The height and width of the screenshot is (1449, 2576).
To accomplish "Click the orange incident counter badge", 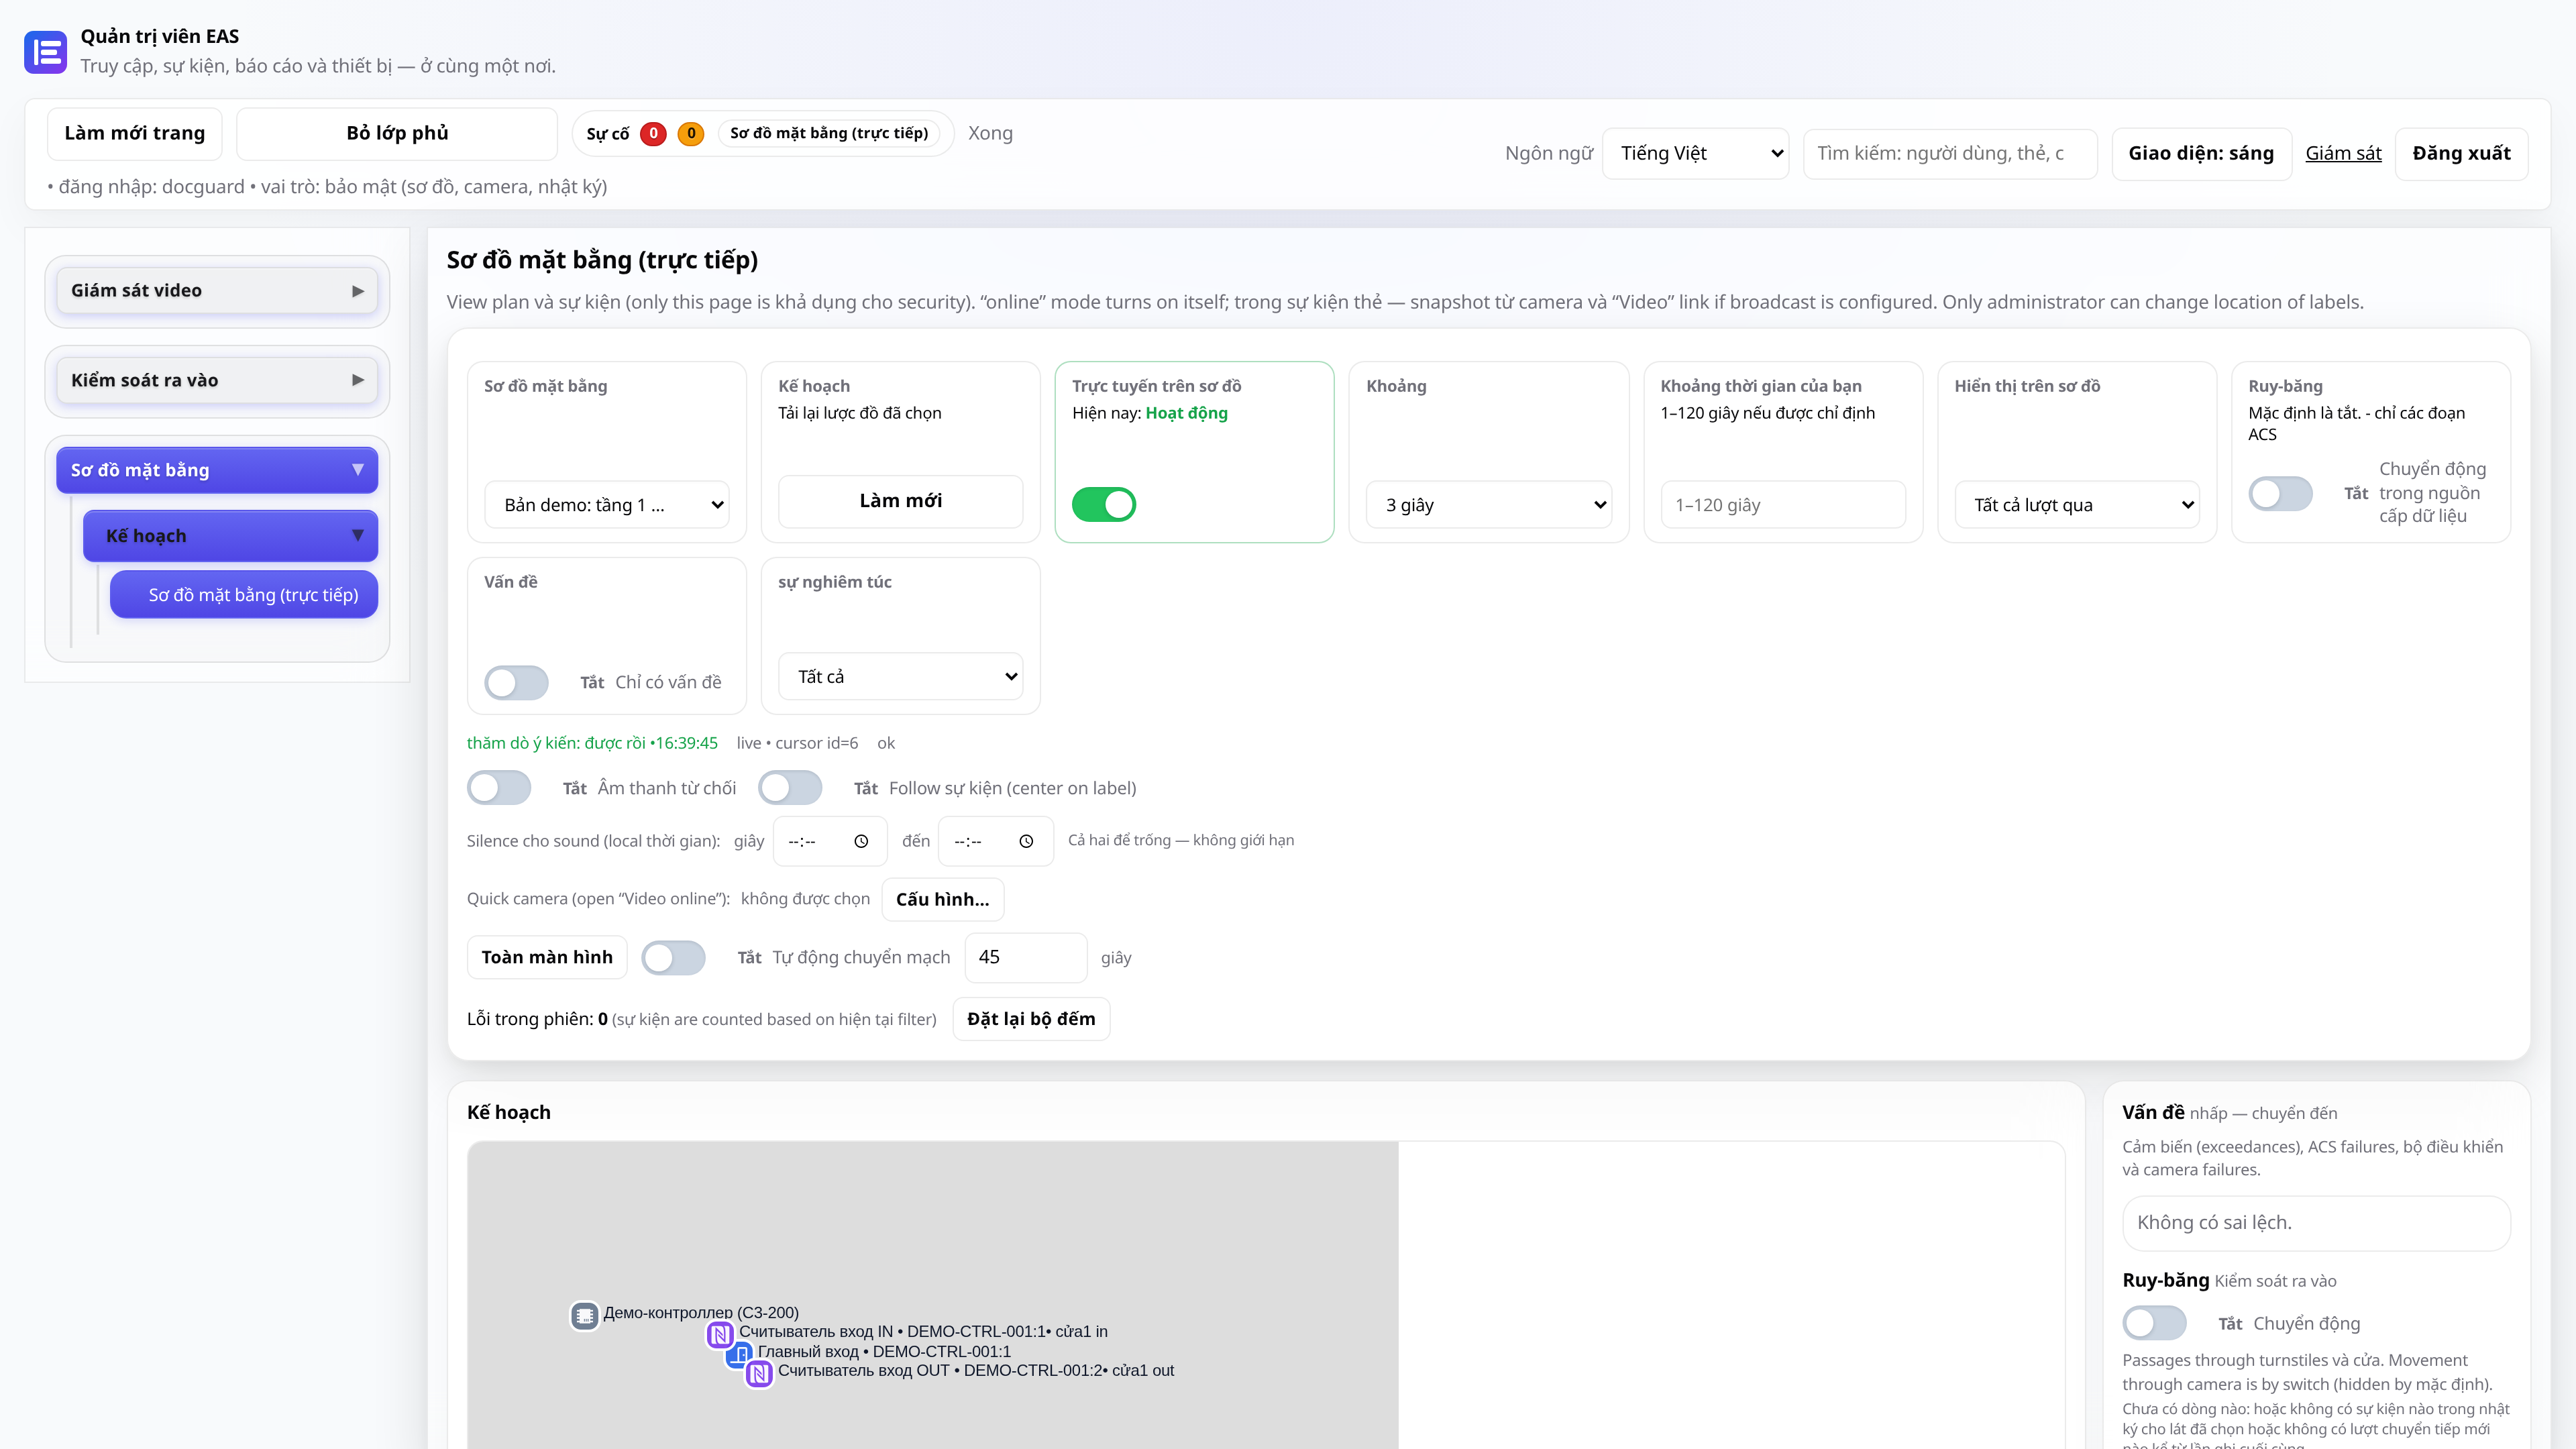I will (691, 133).
